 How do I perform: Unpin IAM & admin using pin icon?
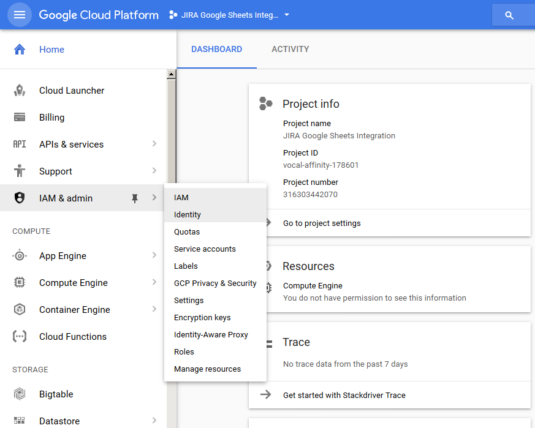(x=135, y=198)
